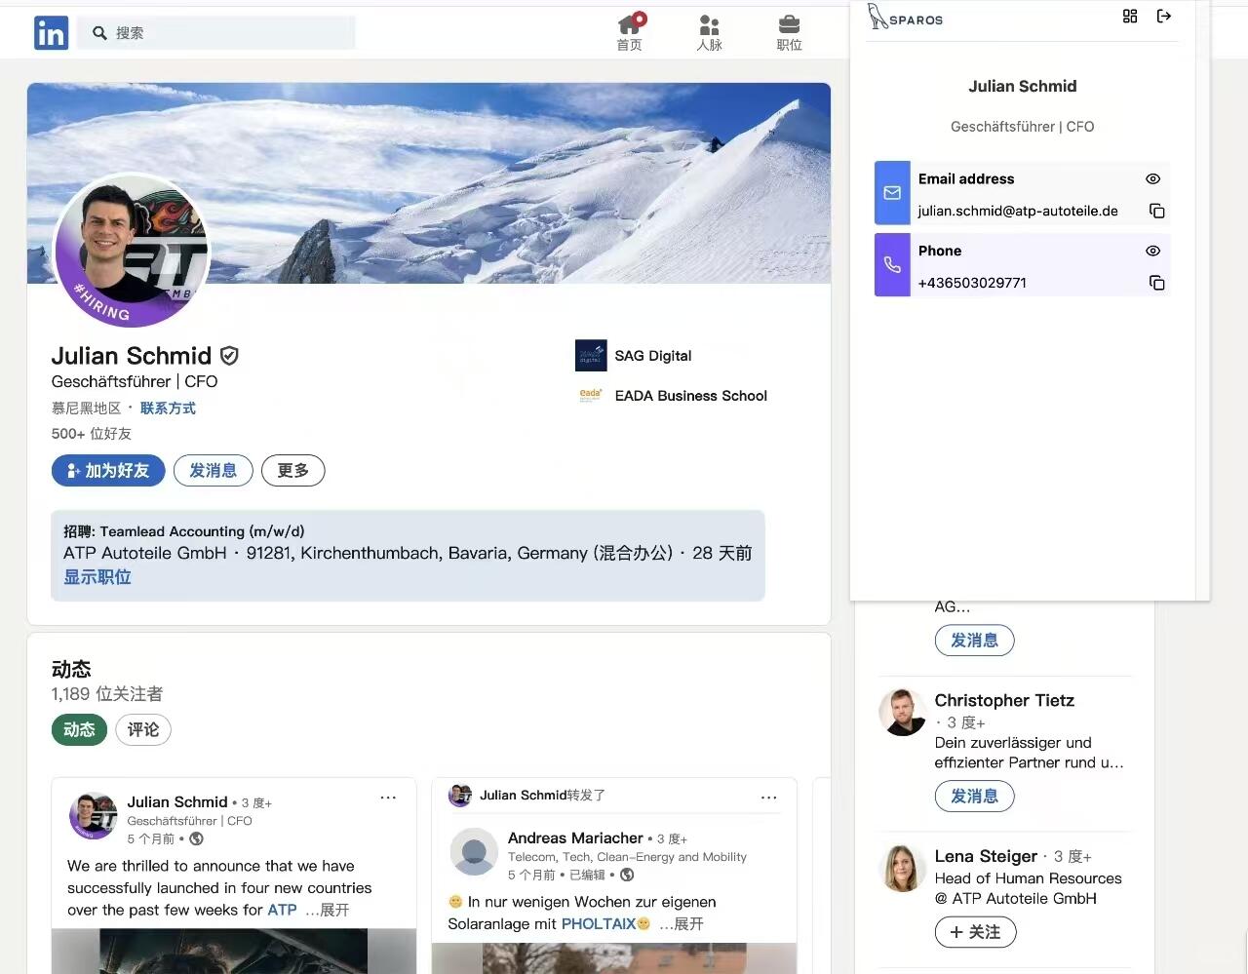1248x974 pixels.
Task: Click the blue email envelope icon
Action: (892, 193)
